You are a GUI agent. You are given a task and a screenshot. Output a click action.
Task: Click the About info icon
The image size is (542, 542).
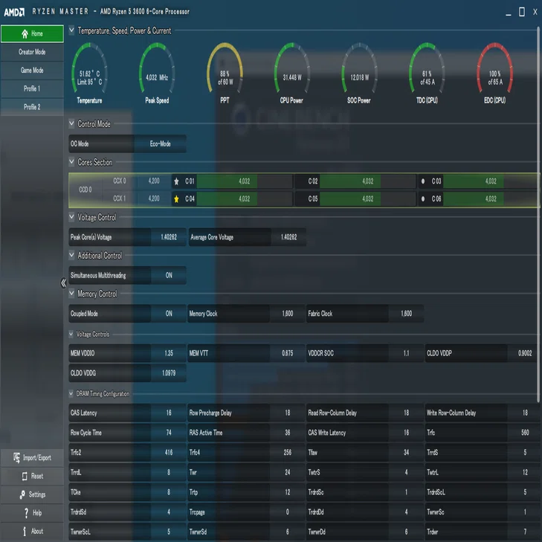click(25, 532)
